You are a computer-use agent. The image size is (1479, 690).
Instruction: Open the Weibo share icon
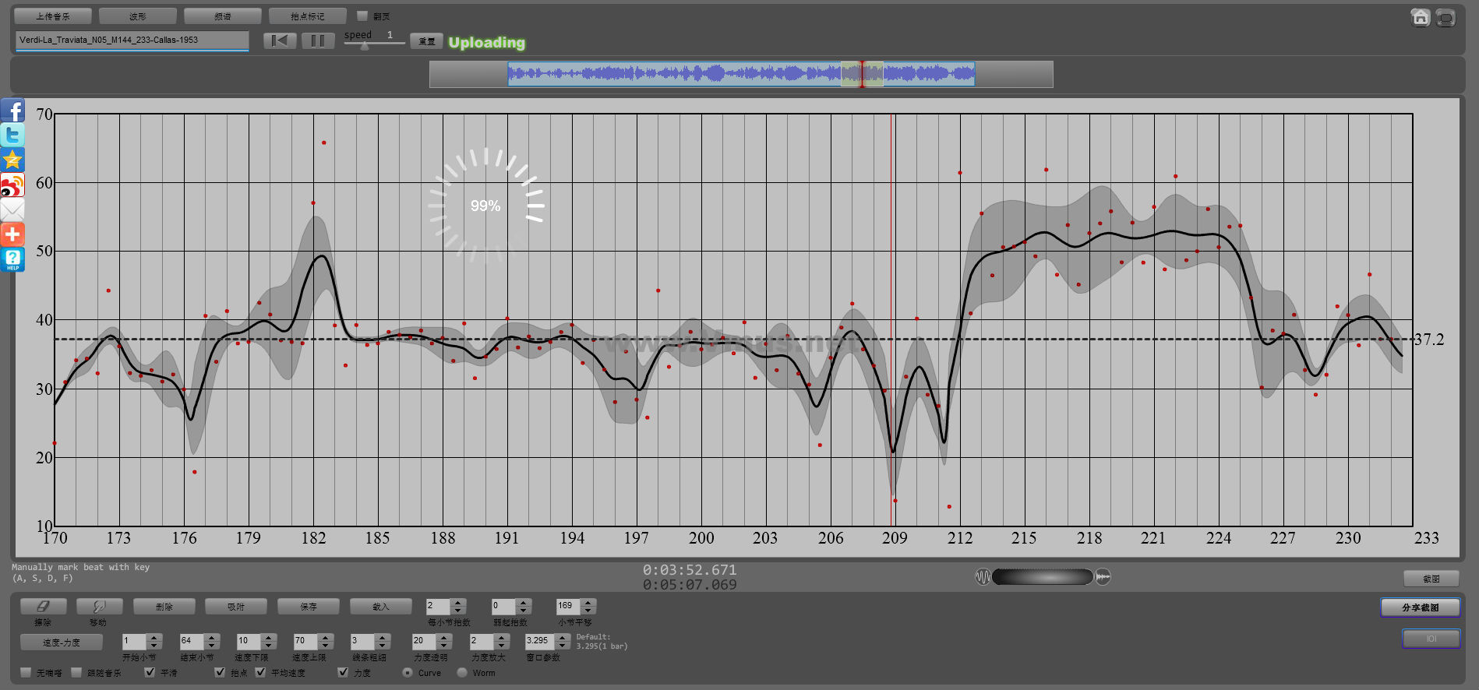[12, 185]
